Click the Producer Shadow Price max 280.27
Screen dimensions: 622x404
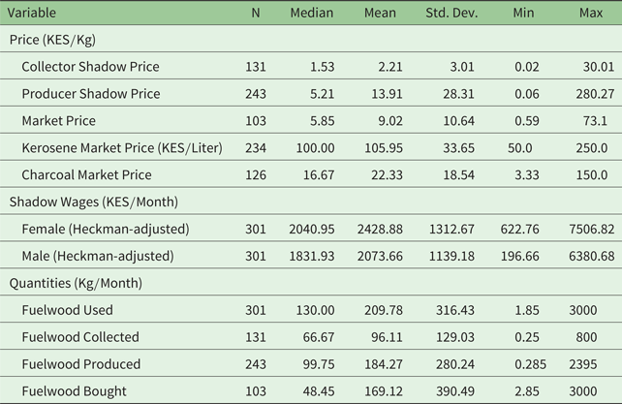[592, 94]
